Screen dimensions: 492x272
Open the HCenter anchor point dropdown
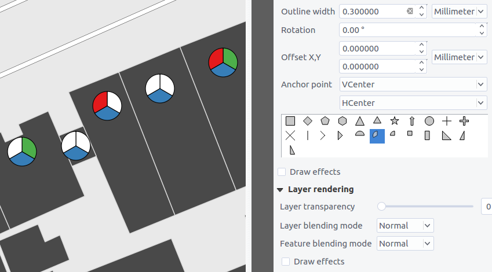coord(413,103)
